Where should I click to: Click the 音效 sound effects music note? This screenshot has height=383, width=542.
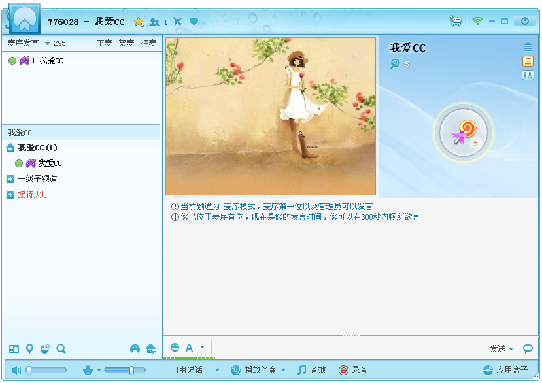(311, 370)
